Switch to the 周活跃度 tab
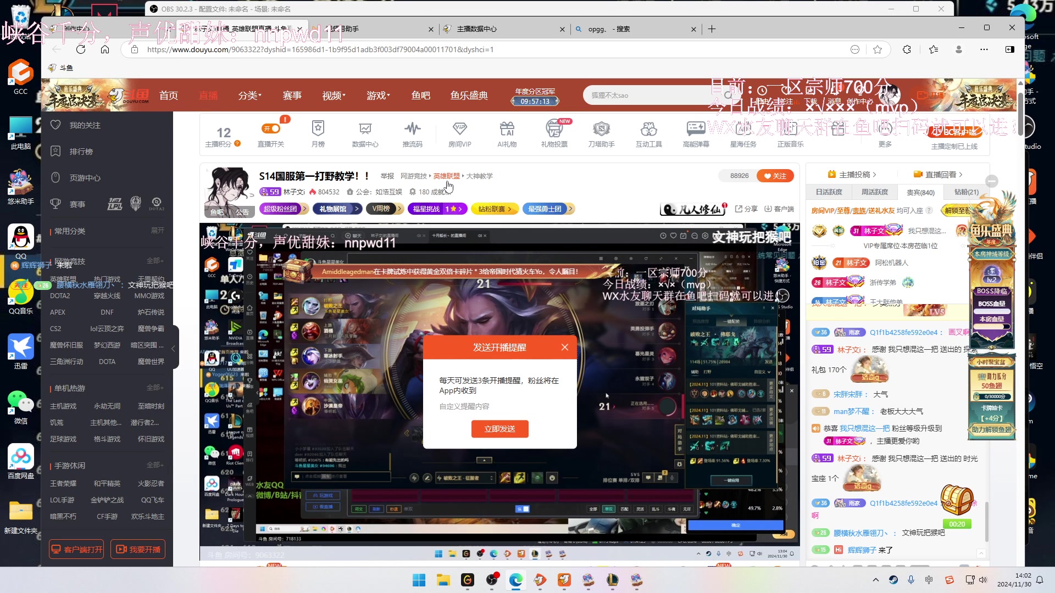This screenshot has height=593, width=1055. pyautogui.click(x=874, y=192)
